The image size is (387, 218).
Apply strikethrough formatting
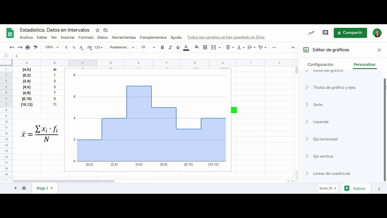178,47
